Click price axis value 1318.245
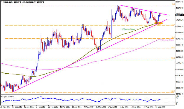184x109 pixels. 180,20
